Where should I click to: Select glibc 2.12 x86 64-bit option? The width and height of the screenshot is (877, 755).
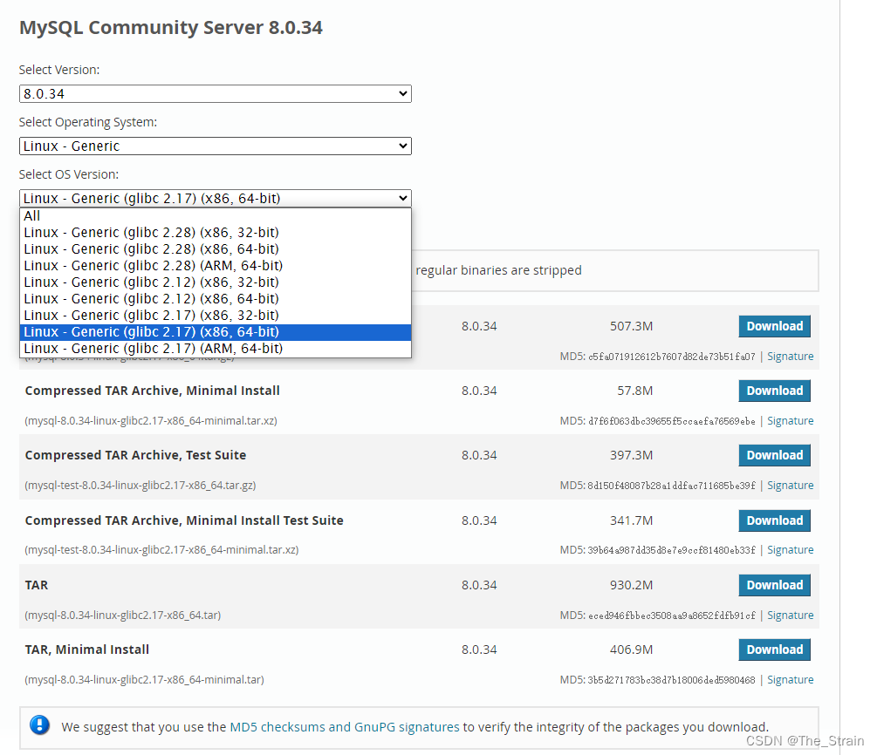pos(216,299)
